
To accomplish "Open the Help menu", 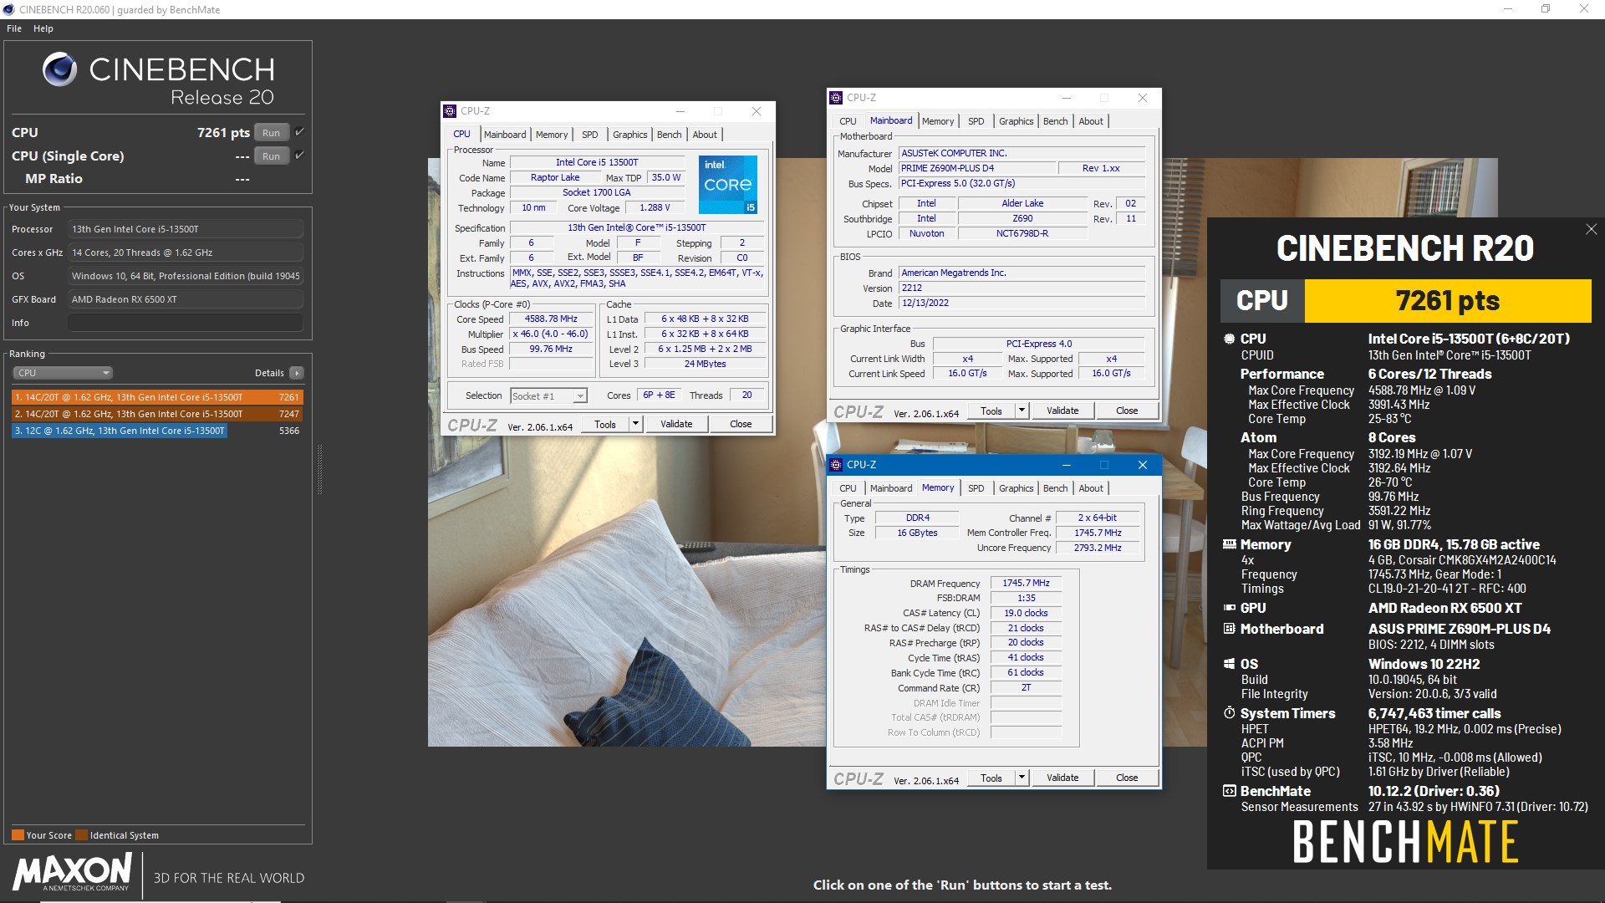I will [43, 28].
